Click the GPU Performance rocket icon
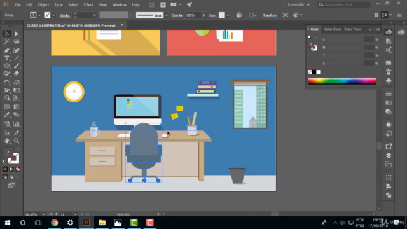This screenshot has width=407, height=229. [x=190, y=4]
